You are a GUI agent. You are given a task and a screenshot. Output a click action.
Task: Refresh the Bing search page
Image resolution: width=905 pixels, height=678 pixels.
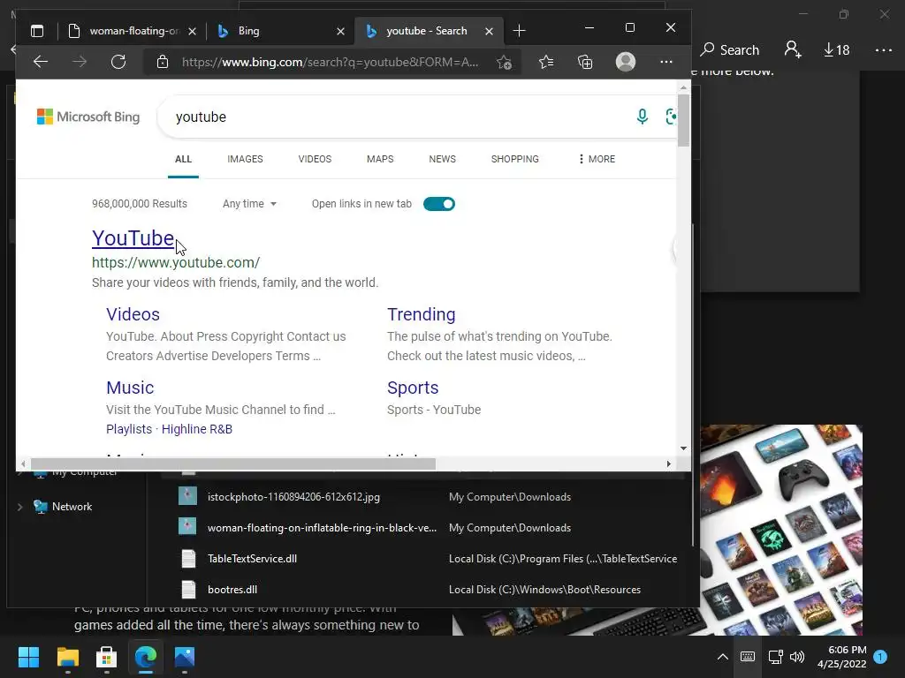click(x=118, y=62)
